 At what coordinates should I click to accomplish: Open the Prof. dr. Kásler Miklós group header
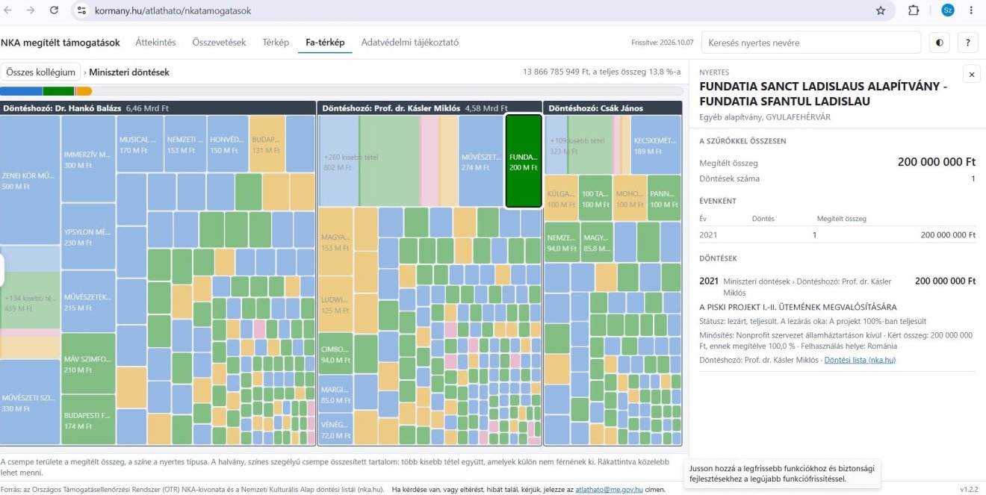click(430, 108)
